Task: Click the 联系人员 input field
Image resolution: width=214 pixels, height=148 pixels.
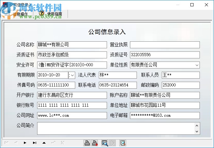Action: tap(181, 75)
